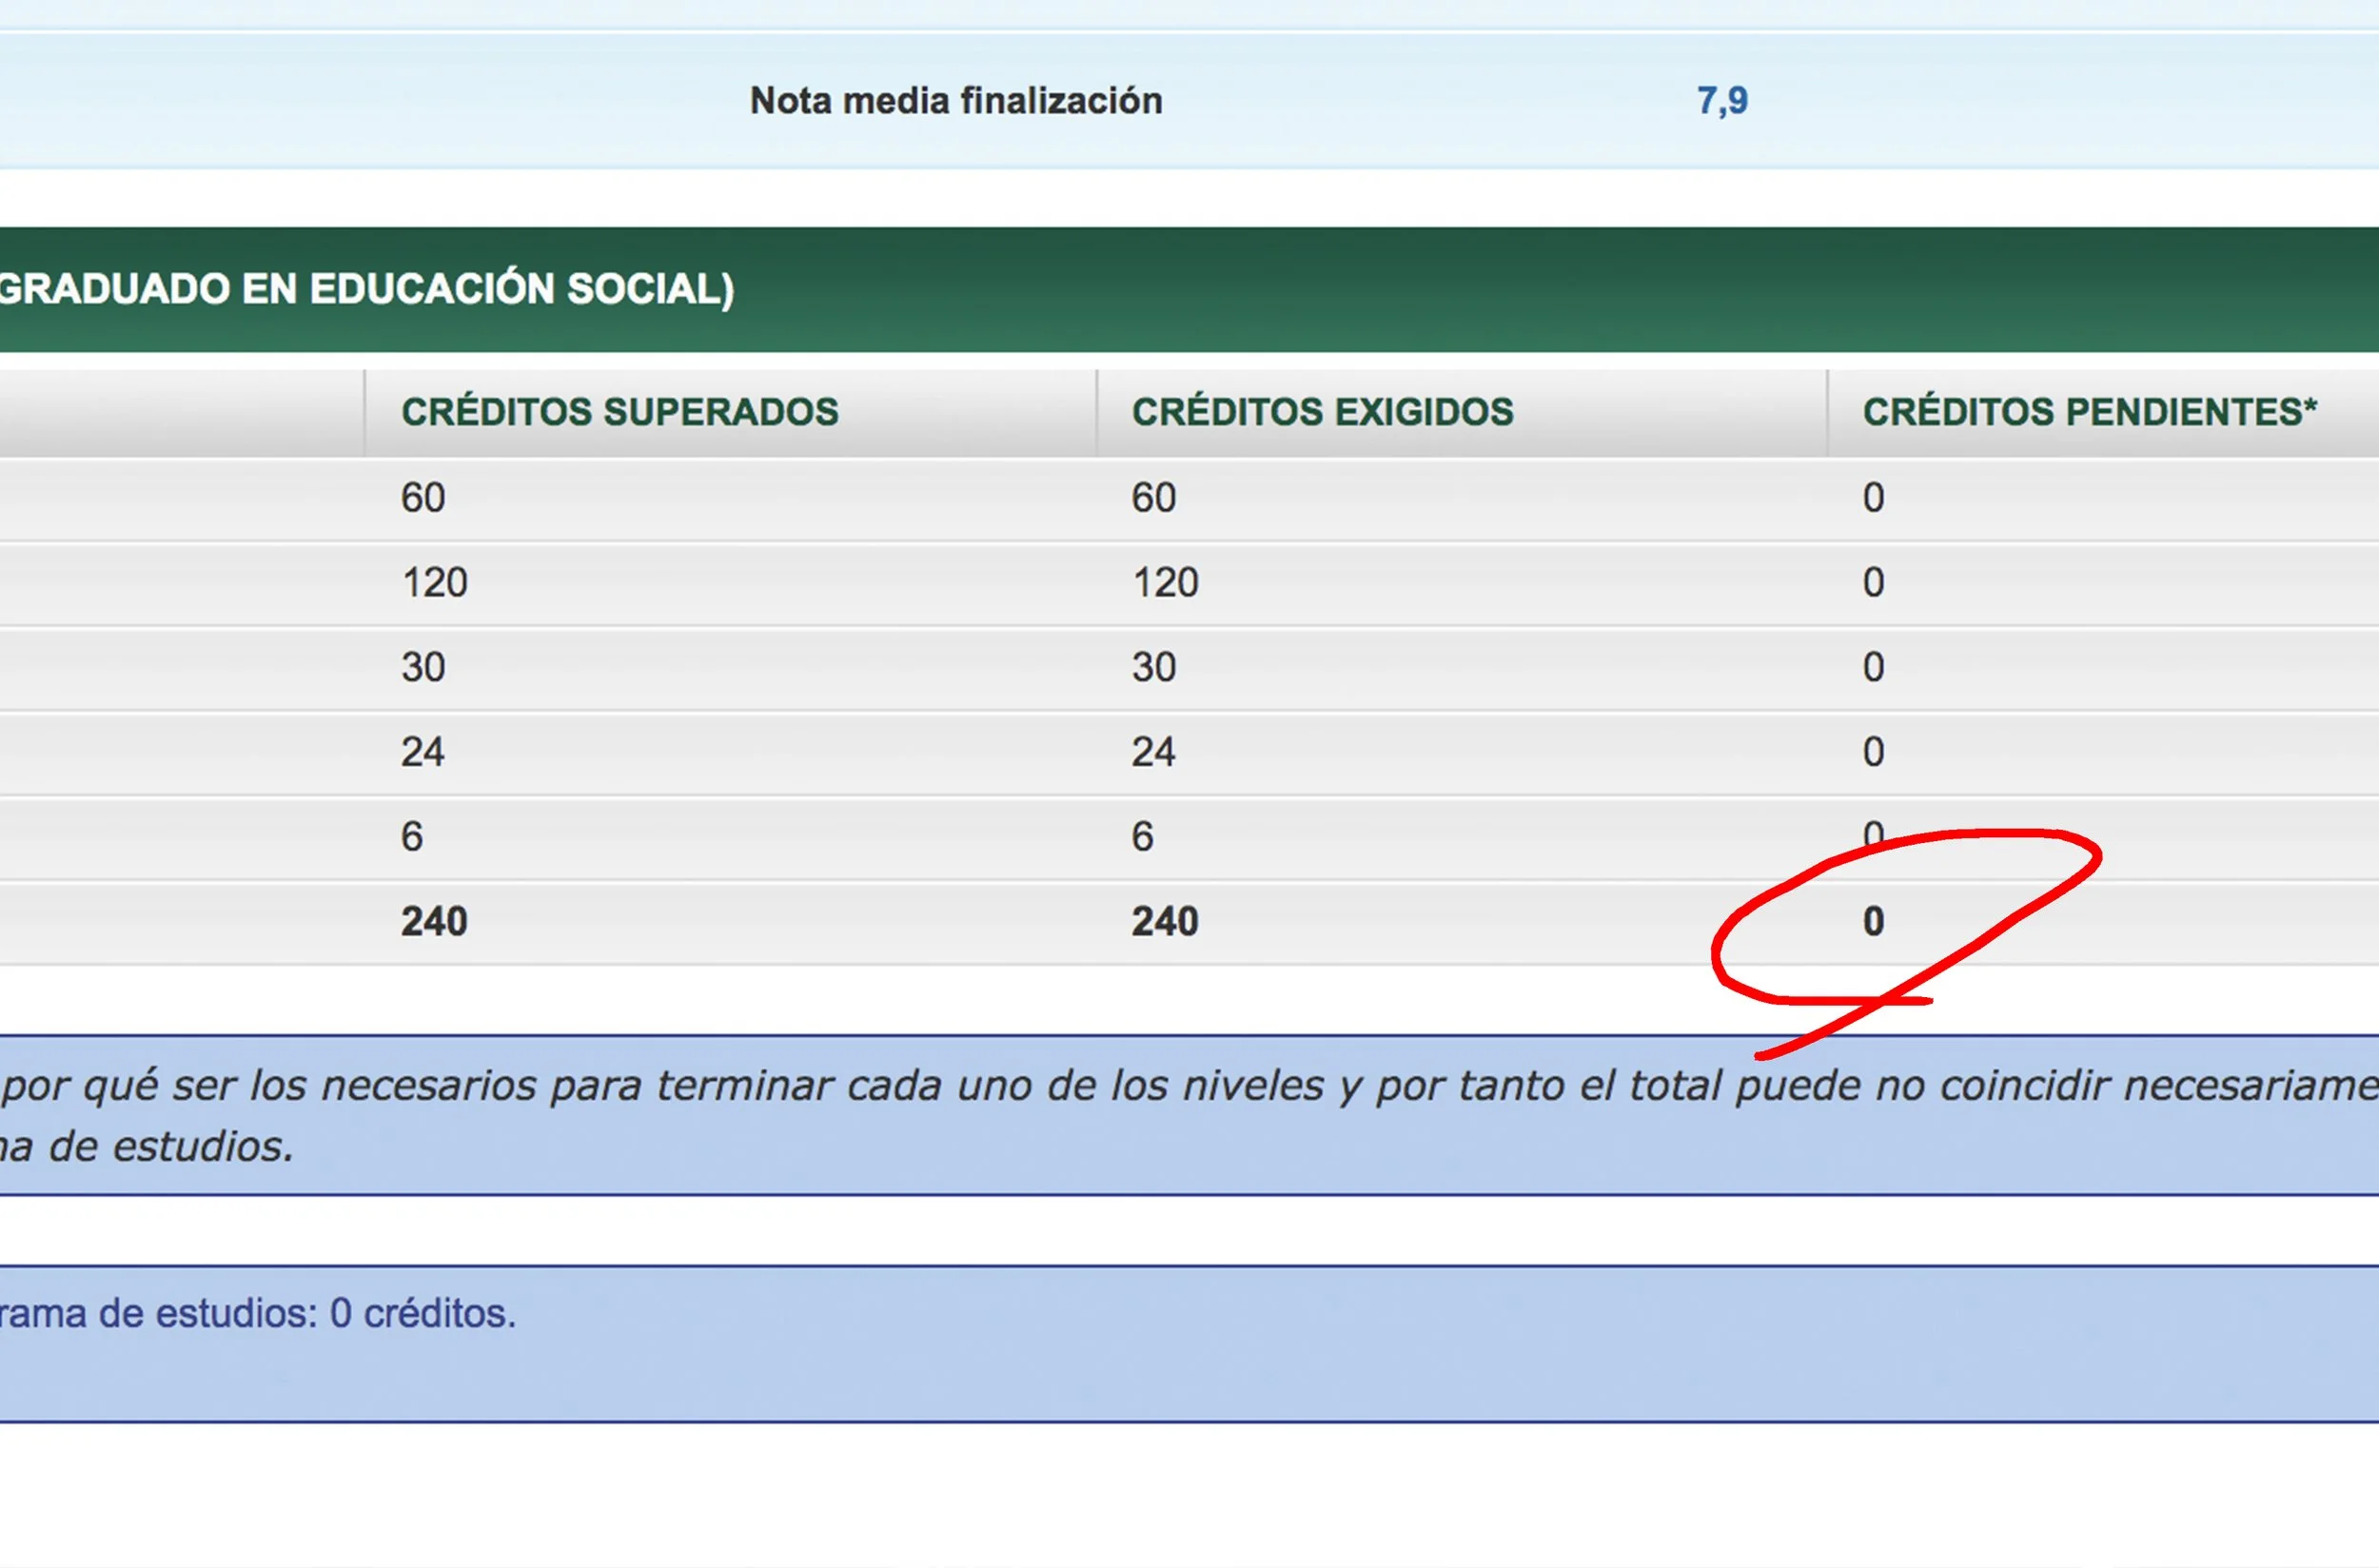
Task: Click the 30 value under Créditos Superados
Action: pyautogui.click(x=423, y=667)
